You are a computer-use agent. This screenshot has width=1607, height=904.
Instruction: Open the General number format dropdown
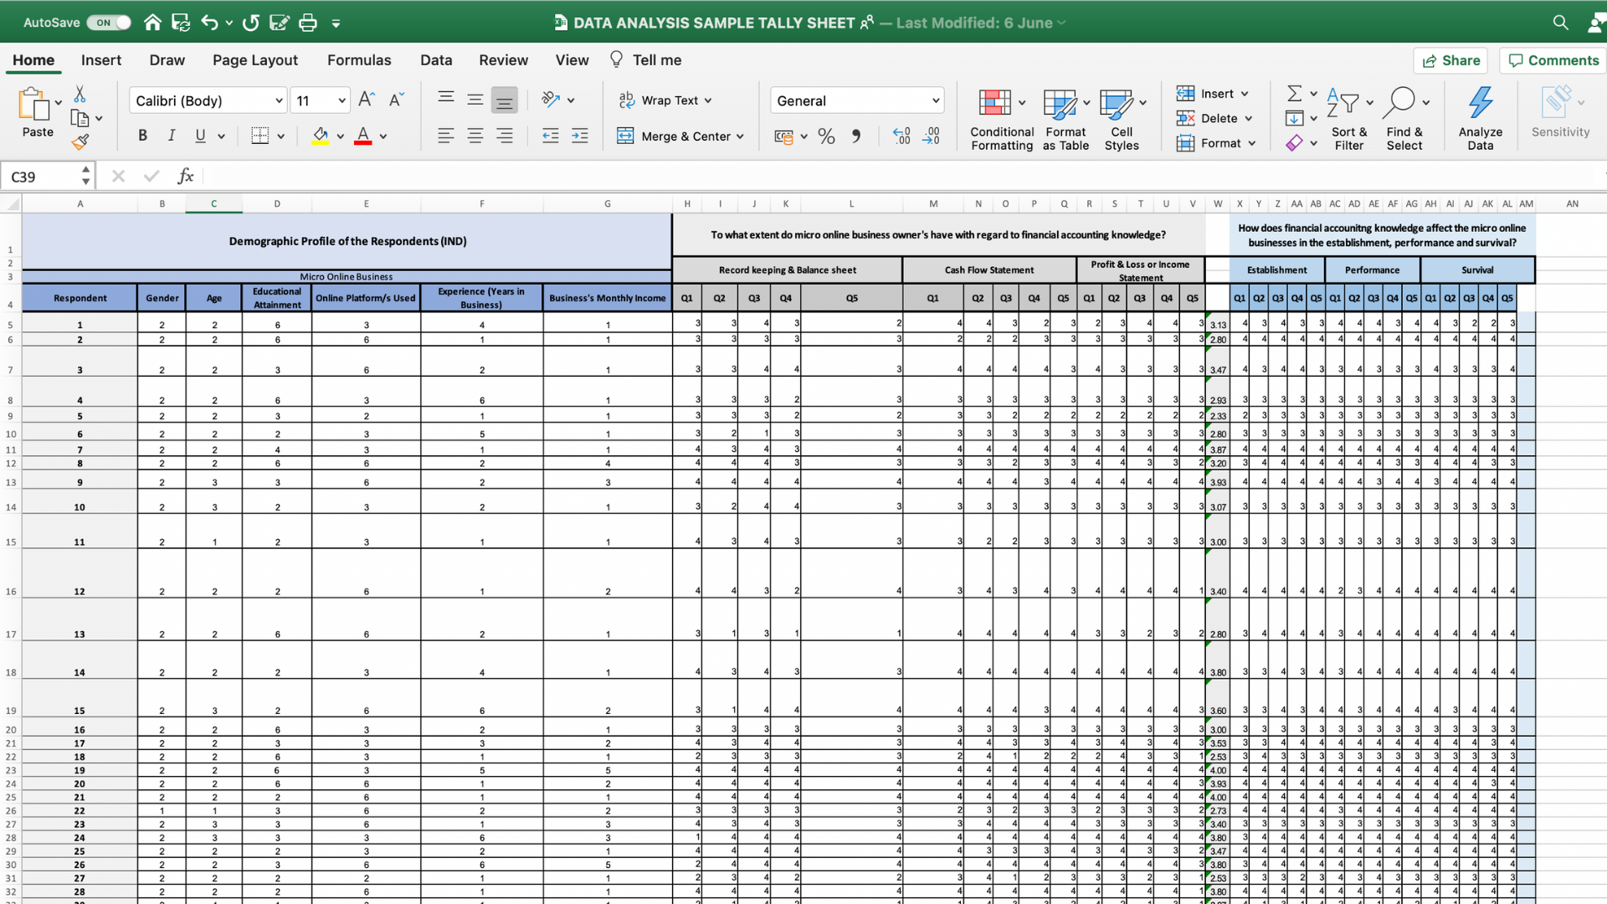click(x=936, y=100)
